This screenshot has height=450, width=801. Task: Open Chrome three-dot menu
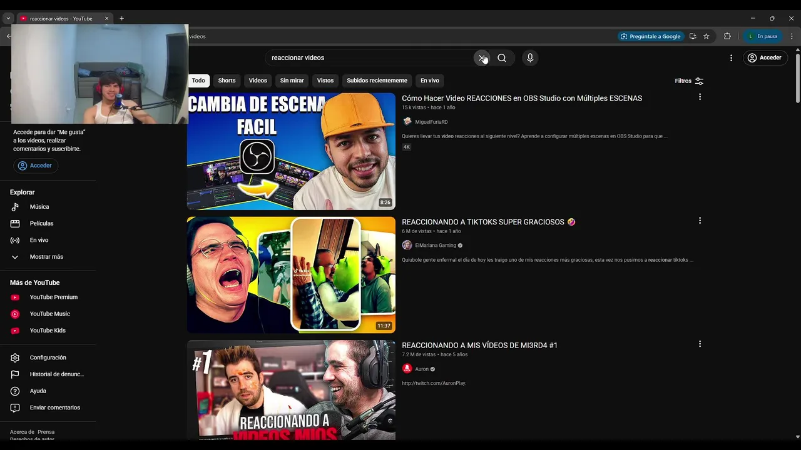[x=792, y=36]
